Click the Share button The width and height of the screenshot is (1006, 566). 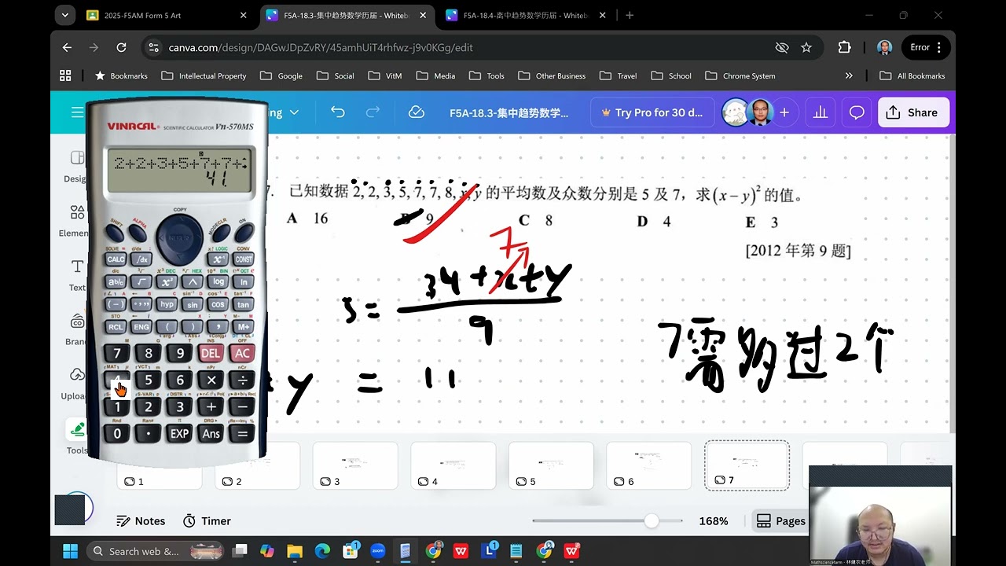(x=912, y=112)
